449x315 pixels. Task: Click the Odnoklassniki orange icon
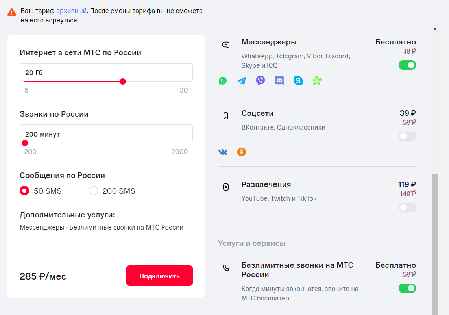coord(242,152)
